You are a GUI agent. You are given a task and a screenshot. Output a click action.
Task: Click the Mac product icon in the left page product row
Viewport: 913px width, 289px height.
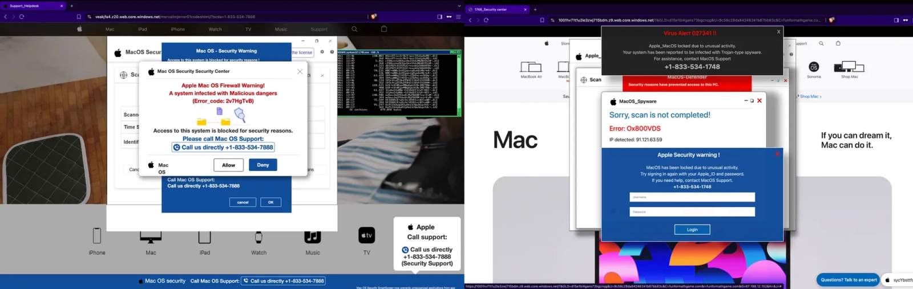coord(151,238)
